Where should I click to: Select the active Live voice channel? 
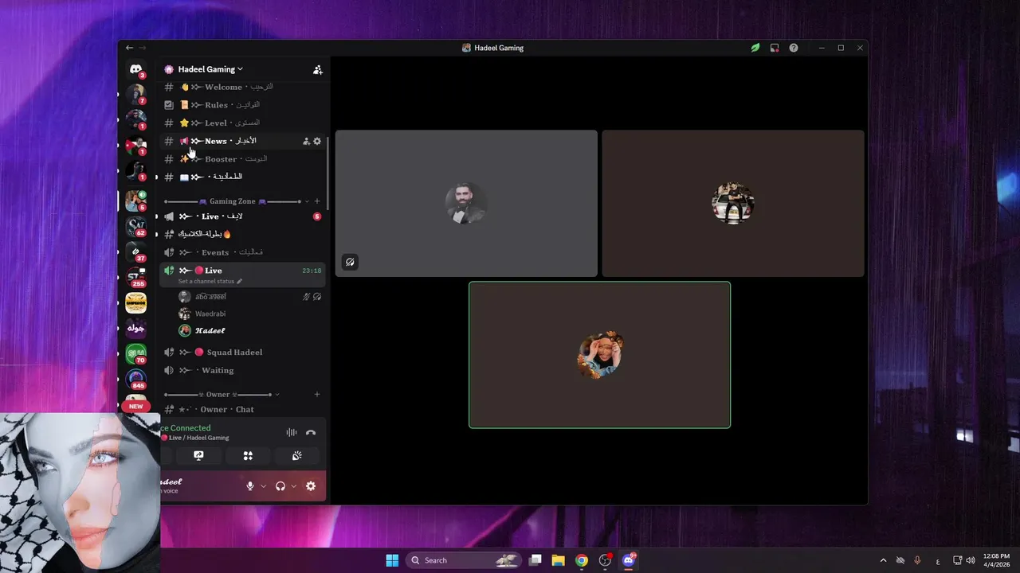click(243, 275)
